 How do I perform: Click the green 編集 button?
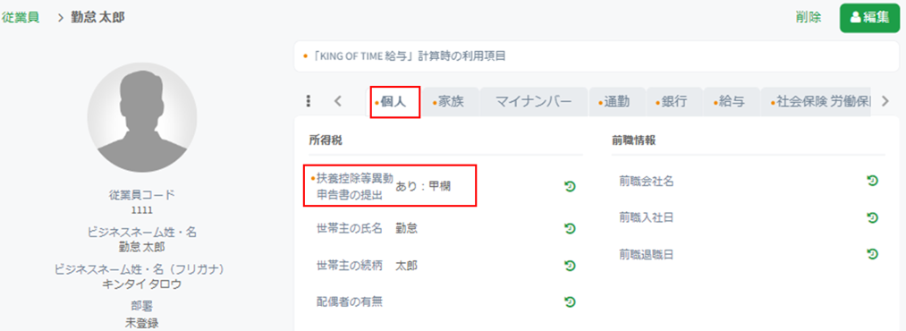[x=869, y=18]
